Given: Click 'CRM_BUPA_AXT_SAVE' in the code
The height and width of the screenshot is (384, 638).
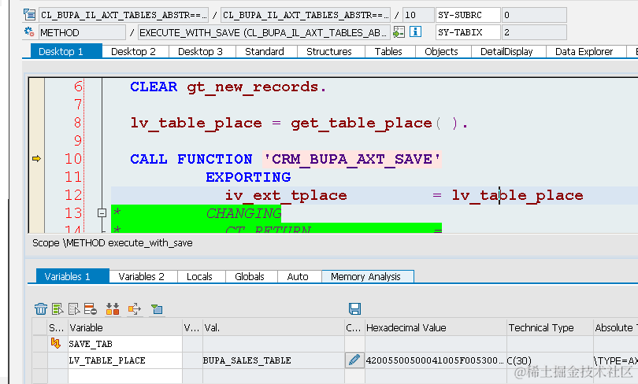Looking at the screenshot, I should click(352, 159).
